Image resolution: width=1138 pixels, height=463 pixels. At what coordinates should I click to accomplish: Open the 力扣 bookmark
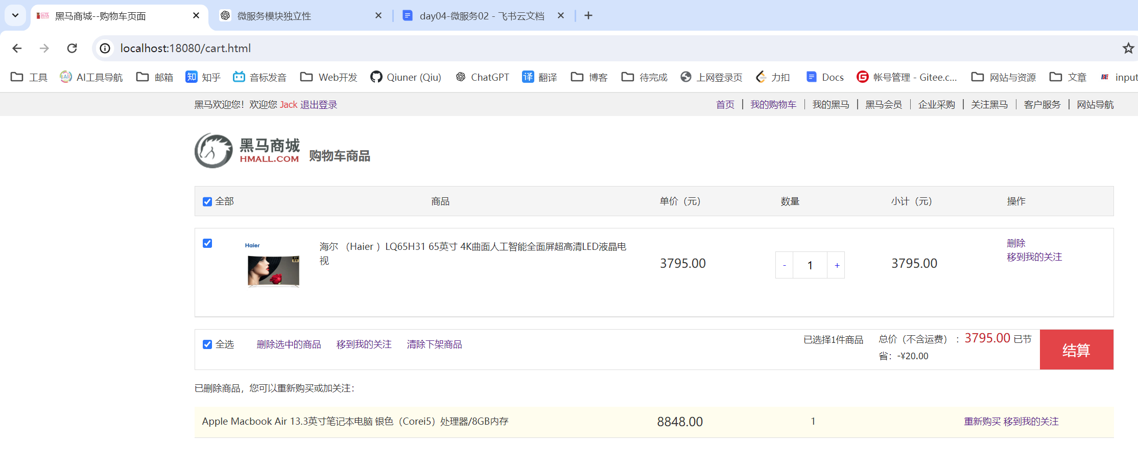[773, 77]
